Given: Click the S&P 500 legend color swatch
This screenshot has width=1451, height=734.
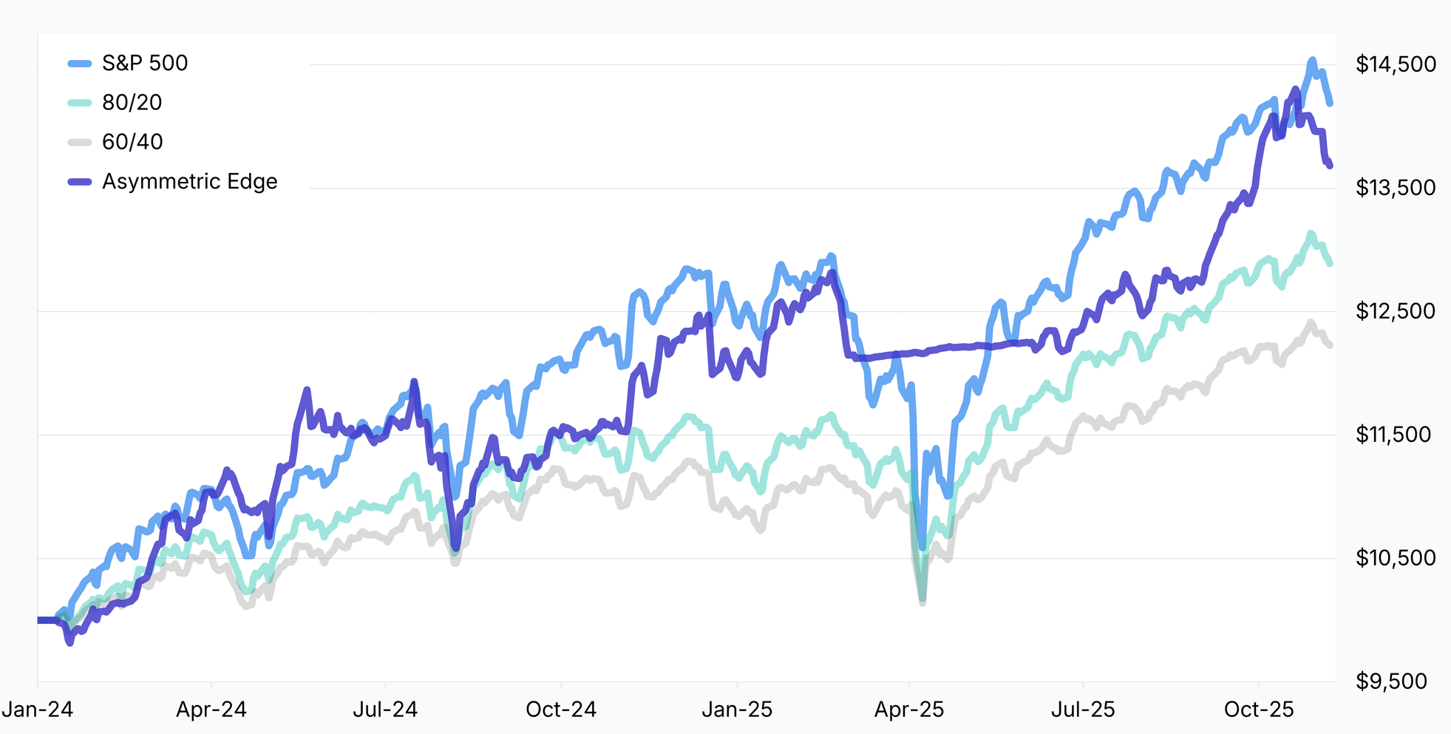Looking at the screenshot, I should (80, 64).
